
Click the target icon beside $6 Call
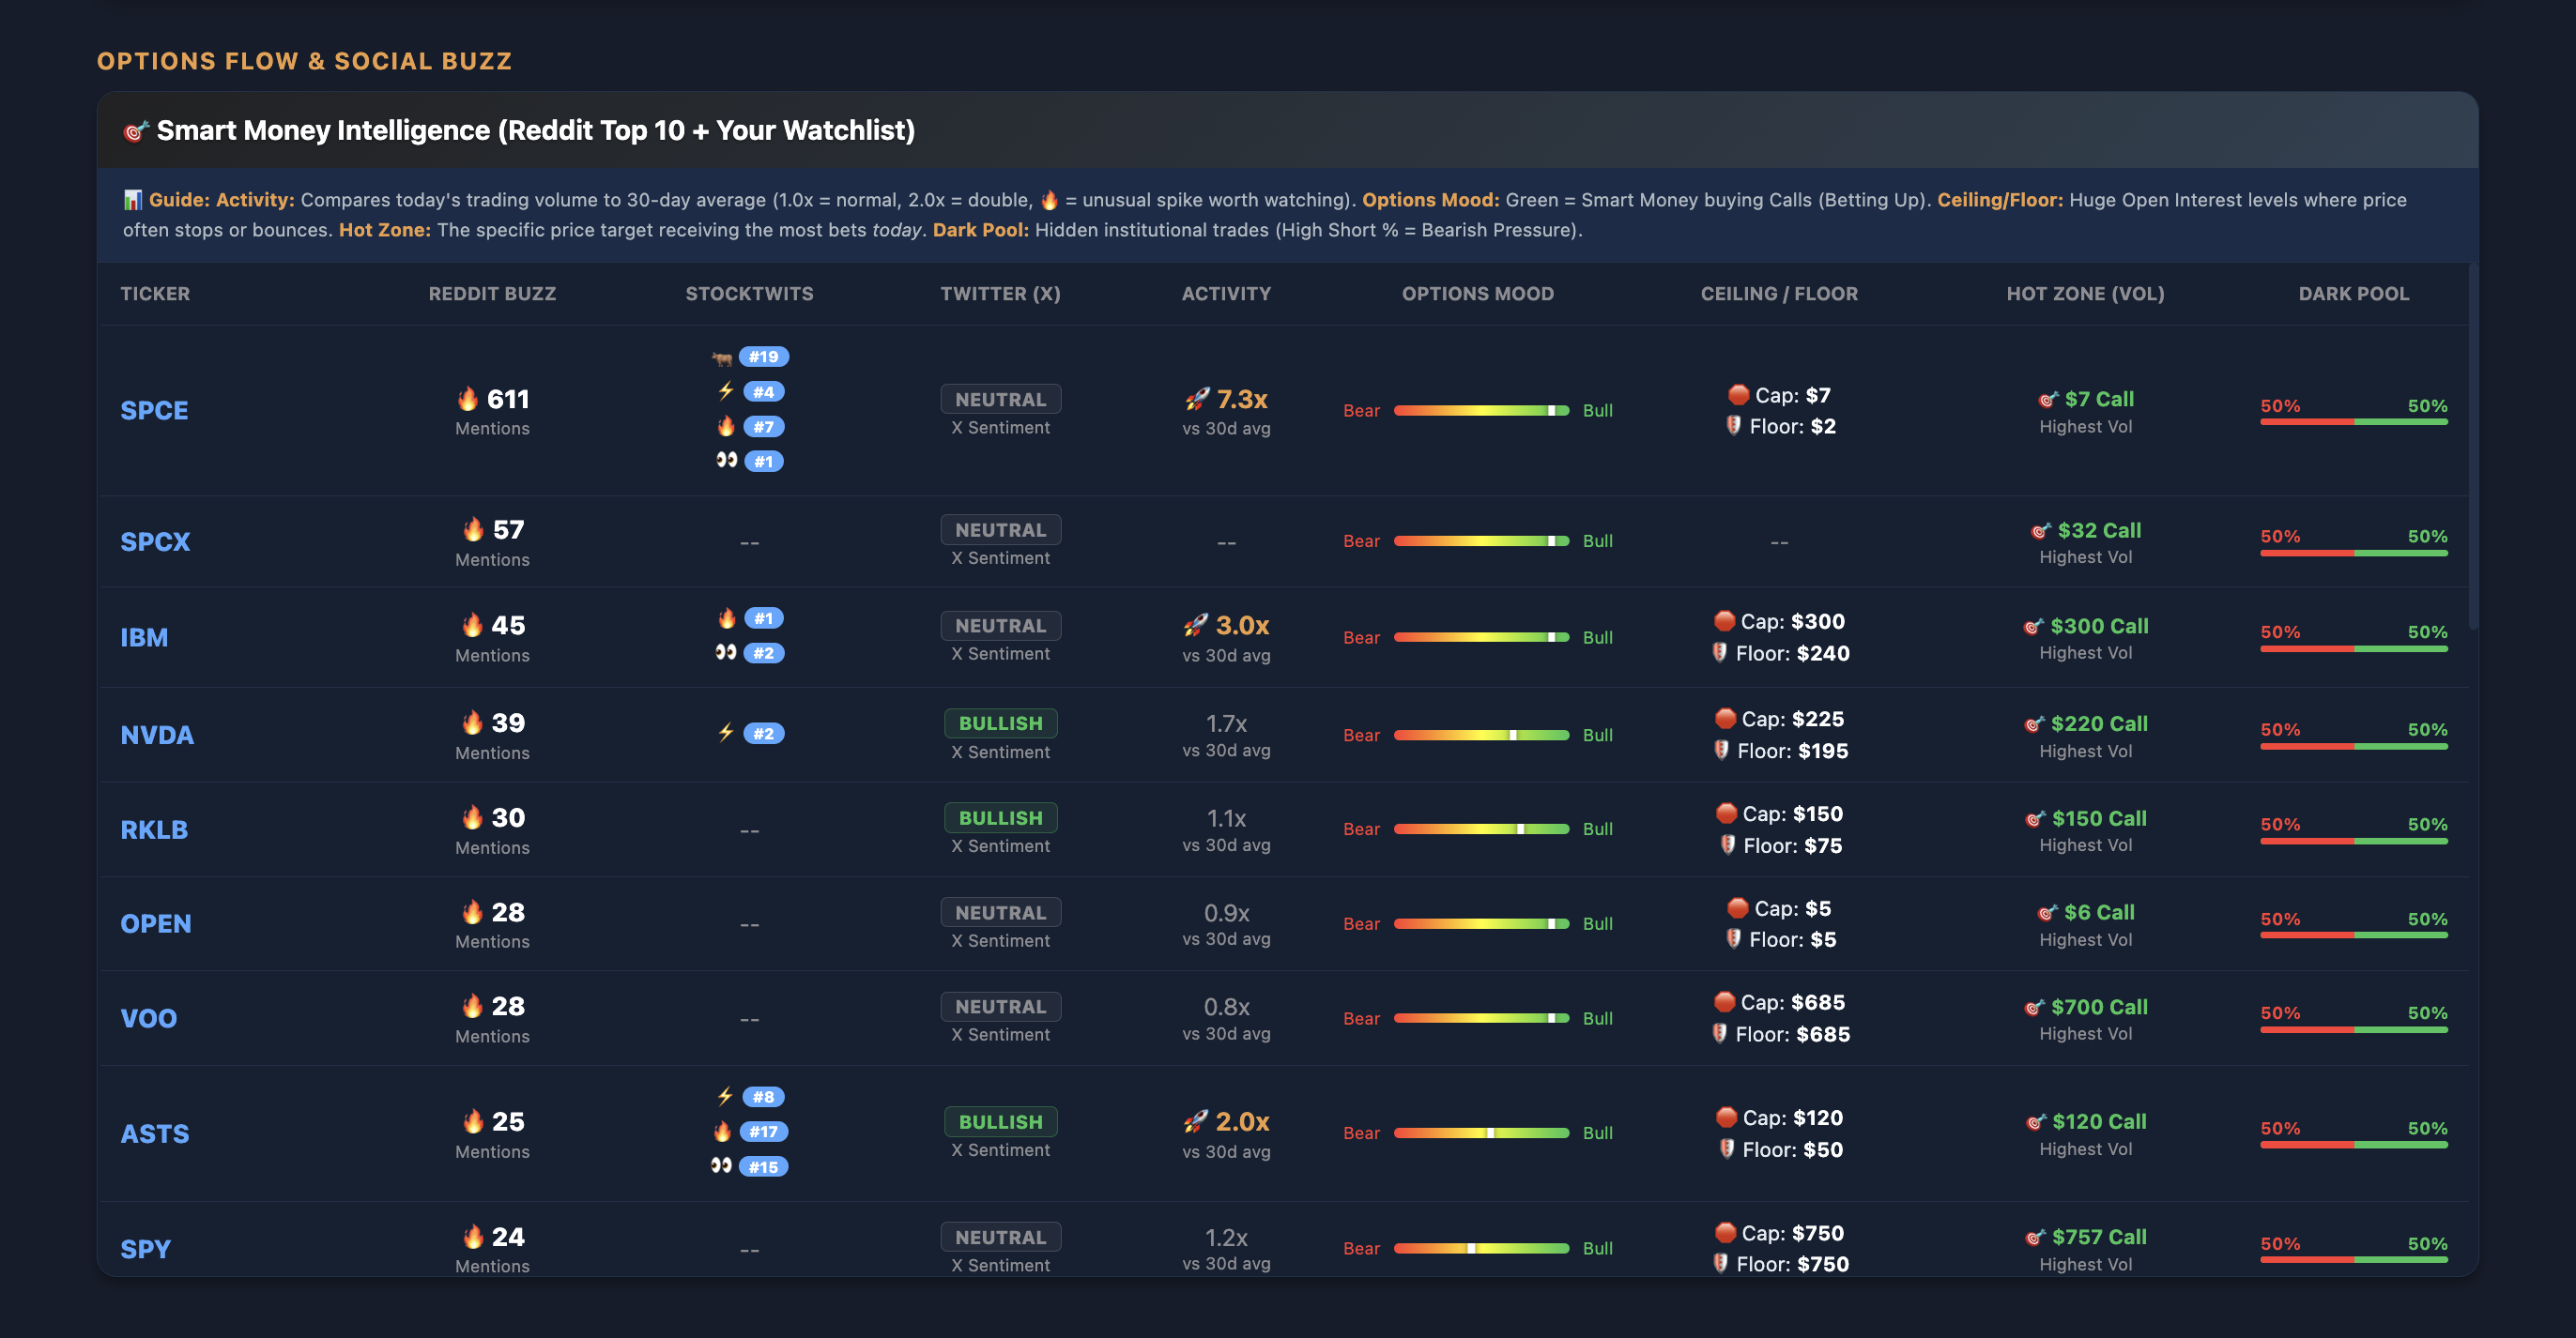click(x=2047, y=912)
